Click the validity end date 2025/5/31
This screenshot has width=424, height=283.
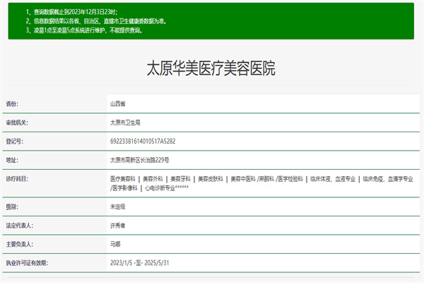pos(157,263)
